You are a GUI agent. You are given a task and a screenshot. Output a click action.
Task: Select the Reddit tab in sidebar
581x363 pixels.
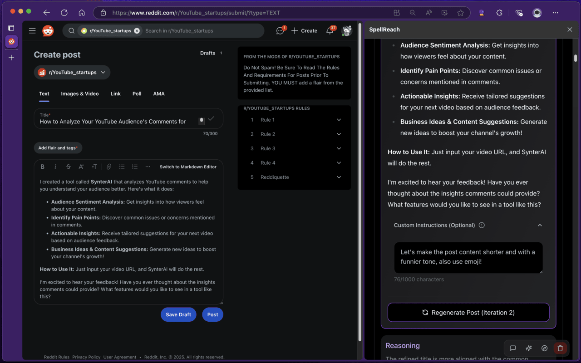pyautogui.click(x=11, y=41)
